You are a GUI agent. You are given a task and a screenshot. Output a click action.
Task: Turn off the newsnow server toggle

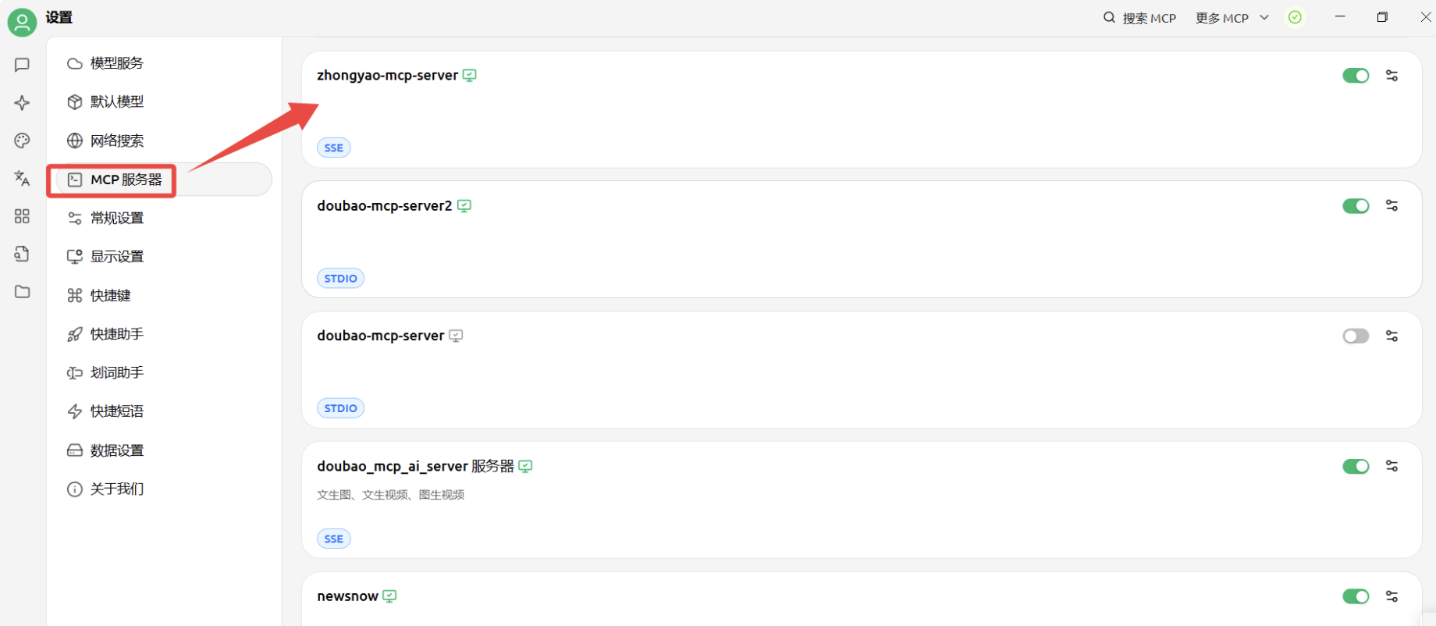coord(1356,596)
